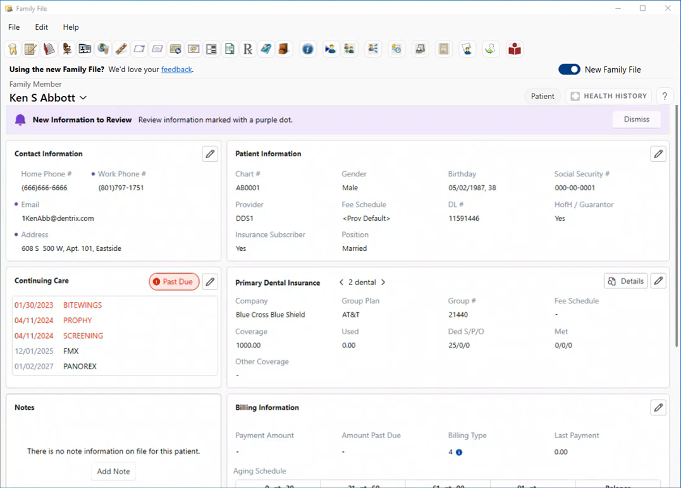
Task: Open the Help menu
Action: (x=71, y=27)
